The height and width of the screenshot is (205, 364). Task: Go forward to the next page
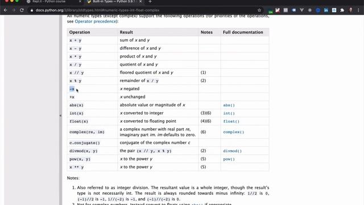pyautogui.click(x=14, y=10)
